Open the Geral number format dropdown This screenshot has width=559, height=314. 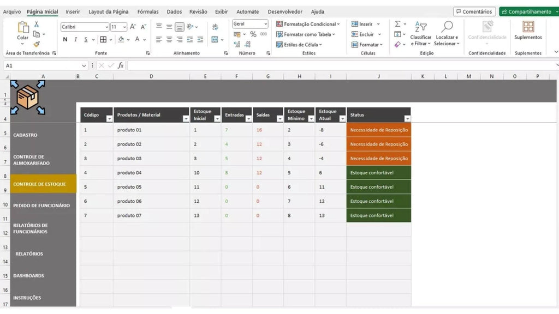click(265, 24)
